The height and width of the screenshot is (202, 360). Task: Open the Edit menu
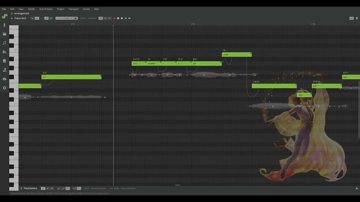pos(12,9)
